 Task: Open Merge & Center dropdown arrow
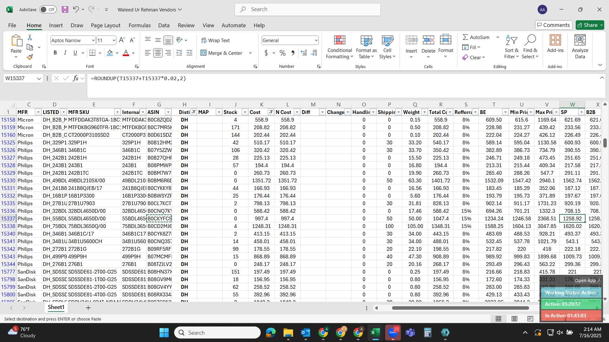[x=250, y=53]
